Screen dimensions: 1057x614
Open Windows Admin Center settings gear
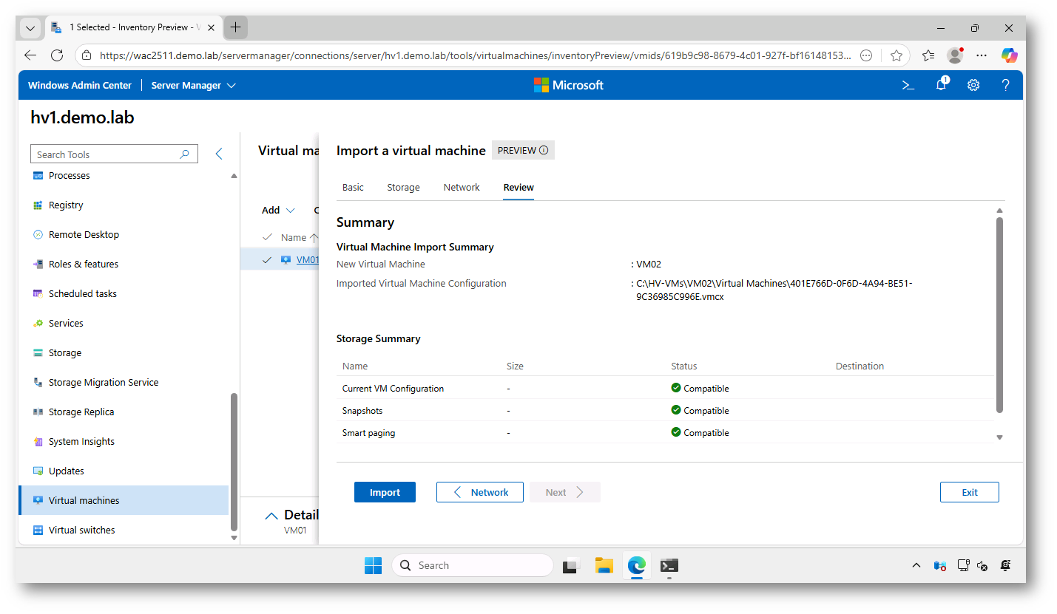pos(973,85)
